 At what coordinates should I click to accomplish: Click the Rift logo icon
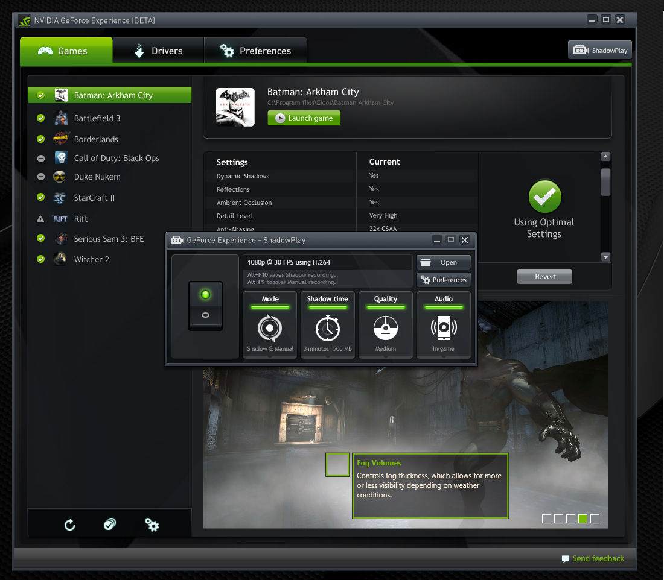[x=60, y=219]
